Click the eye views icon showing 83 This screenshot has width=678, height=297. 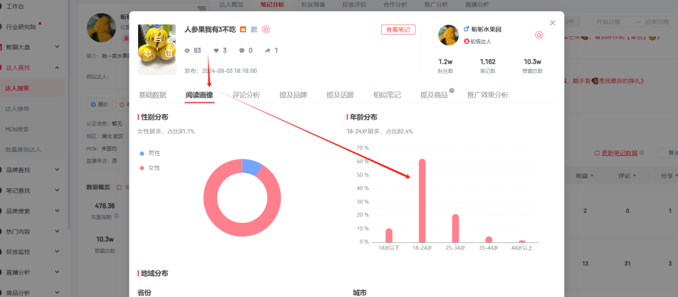pyautogui.click(x=187, y=51)
